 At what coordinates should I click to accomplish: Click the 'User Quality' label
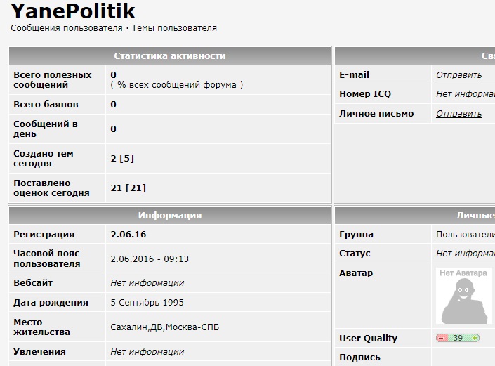pos(369,338)
